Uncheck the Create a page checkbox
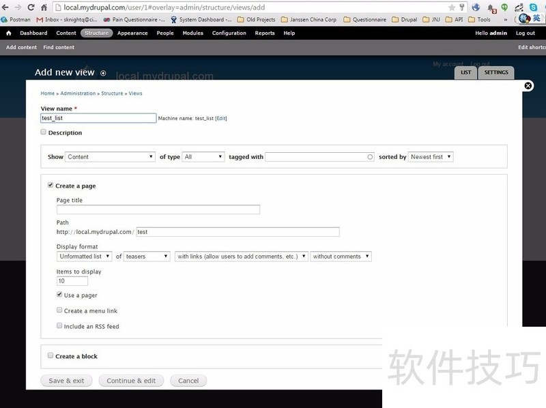546x408 pixels. [51, 185]
